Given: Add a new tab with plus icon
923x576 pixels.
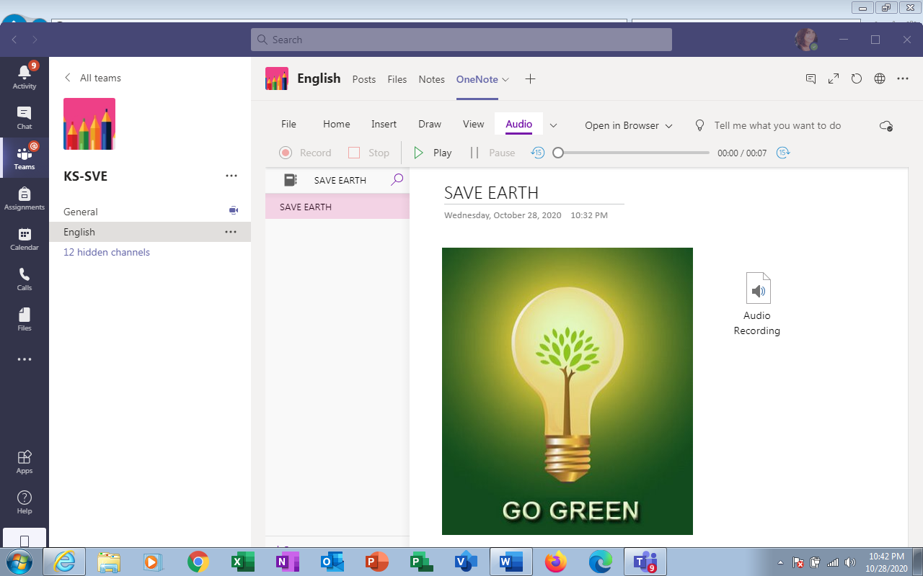Looking at the screenshot, I should 530,79.
